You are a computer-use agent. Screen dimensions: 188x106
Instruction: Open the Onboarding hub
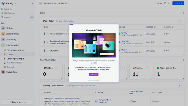[11, 40]
